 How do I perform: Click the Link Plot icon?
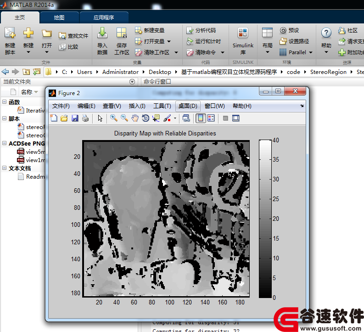(186, 118)
